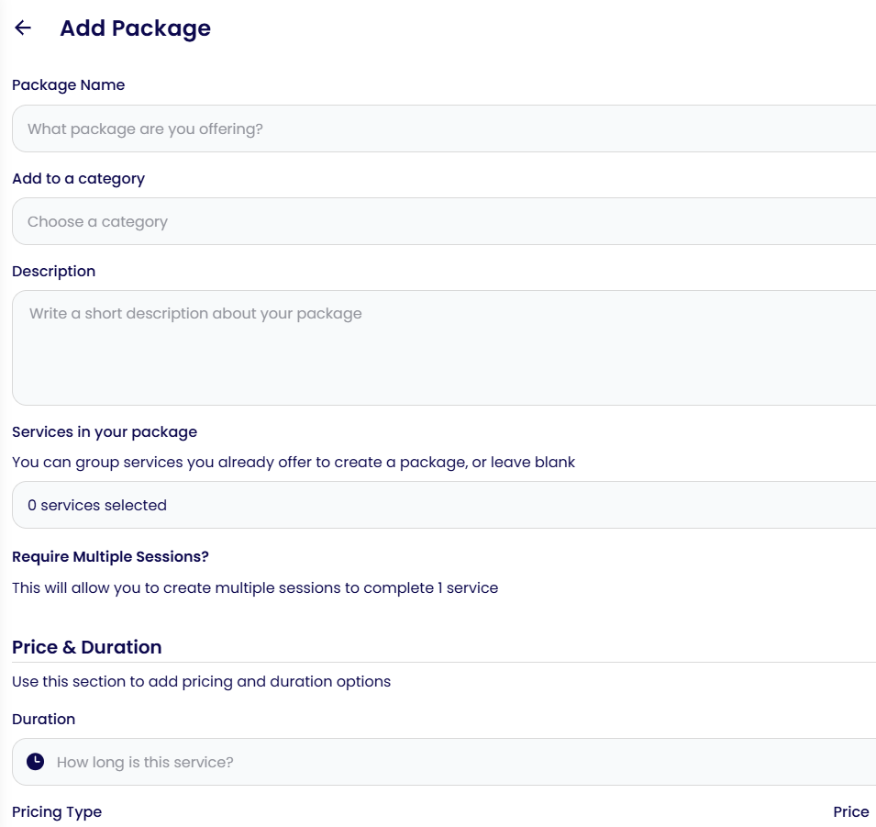This screenshot has width=876, height=827.
Task: Click the Services in your package label
Action: click(x=105, y=432)
